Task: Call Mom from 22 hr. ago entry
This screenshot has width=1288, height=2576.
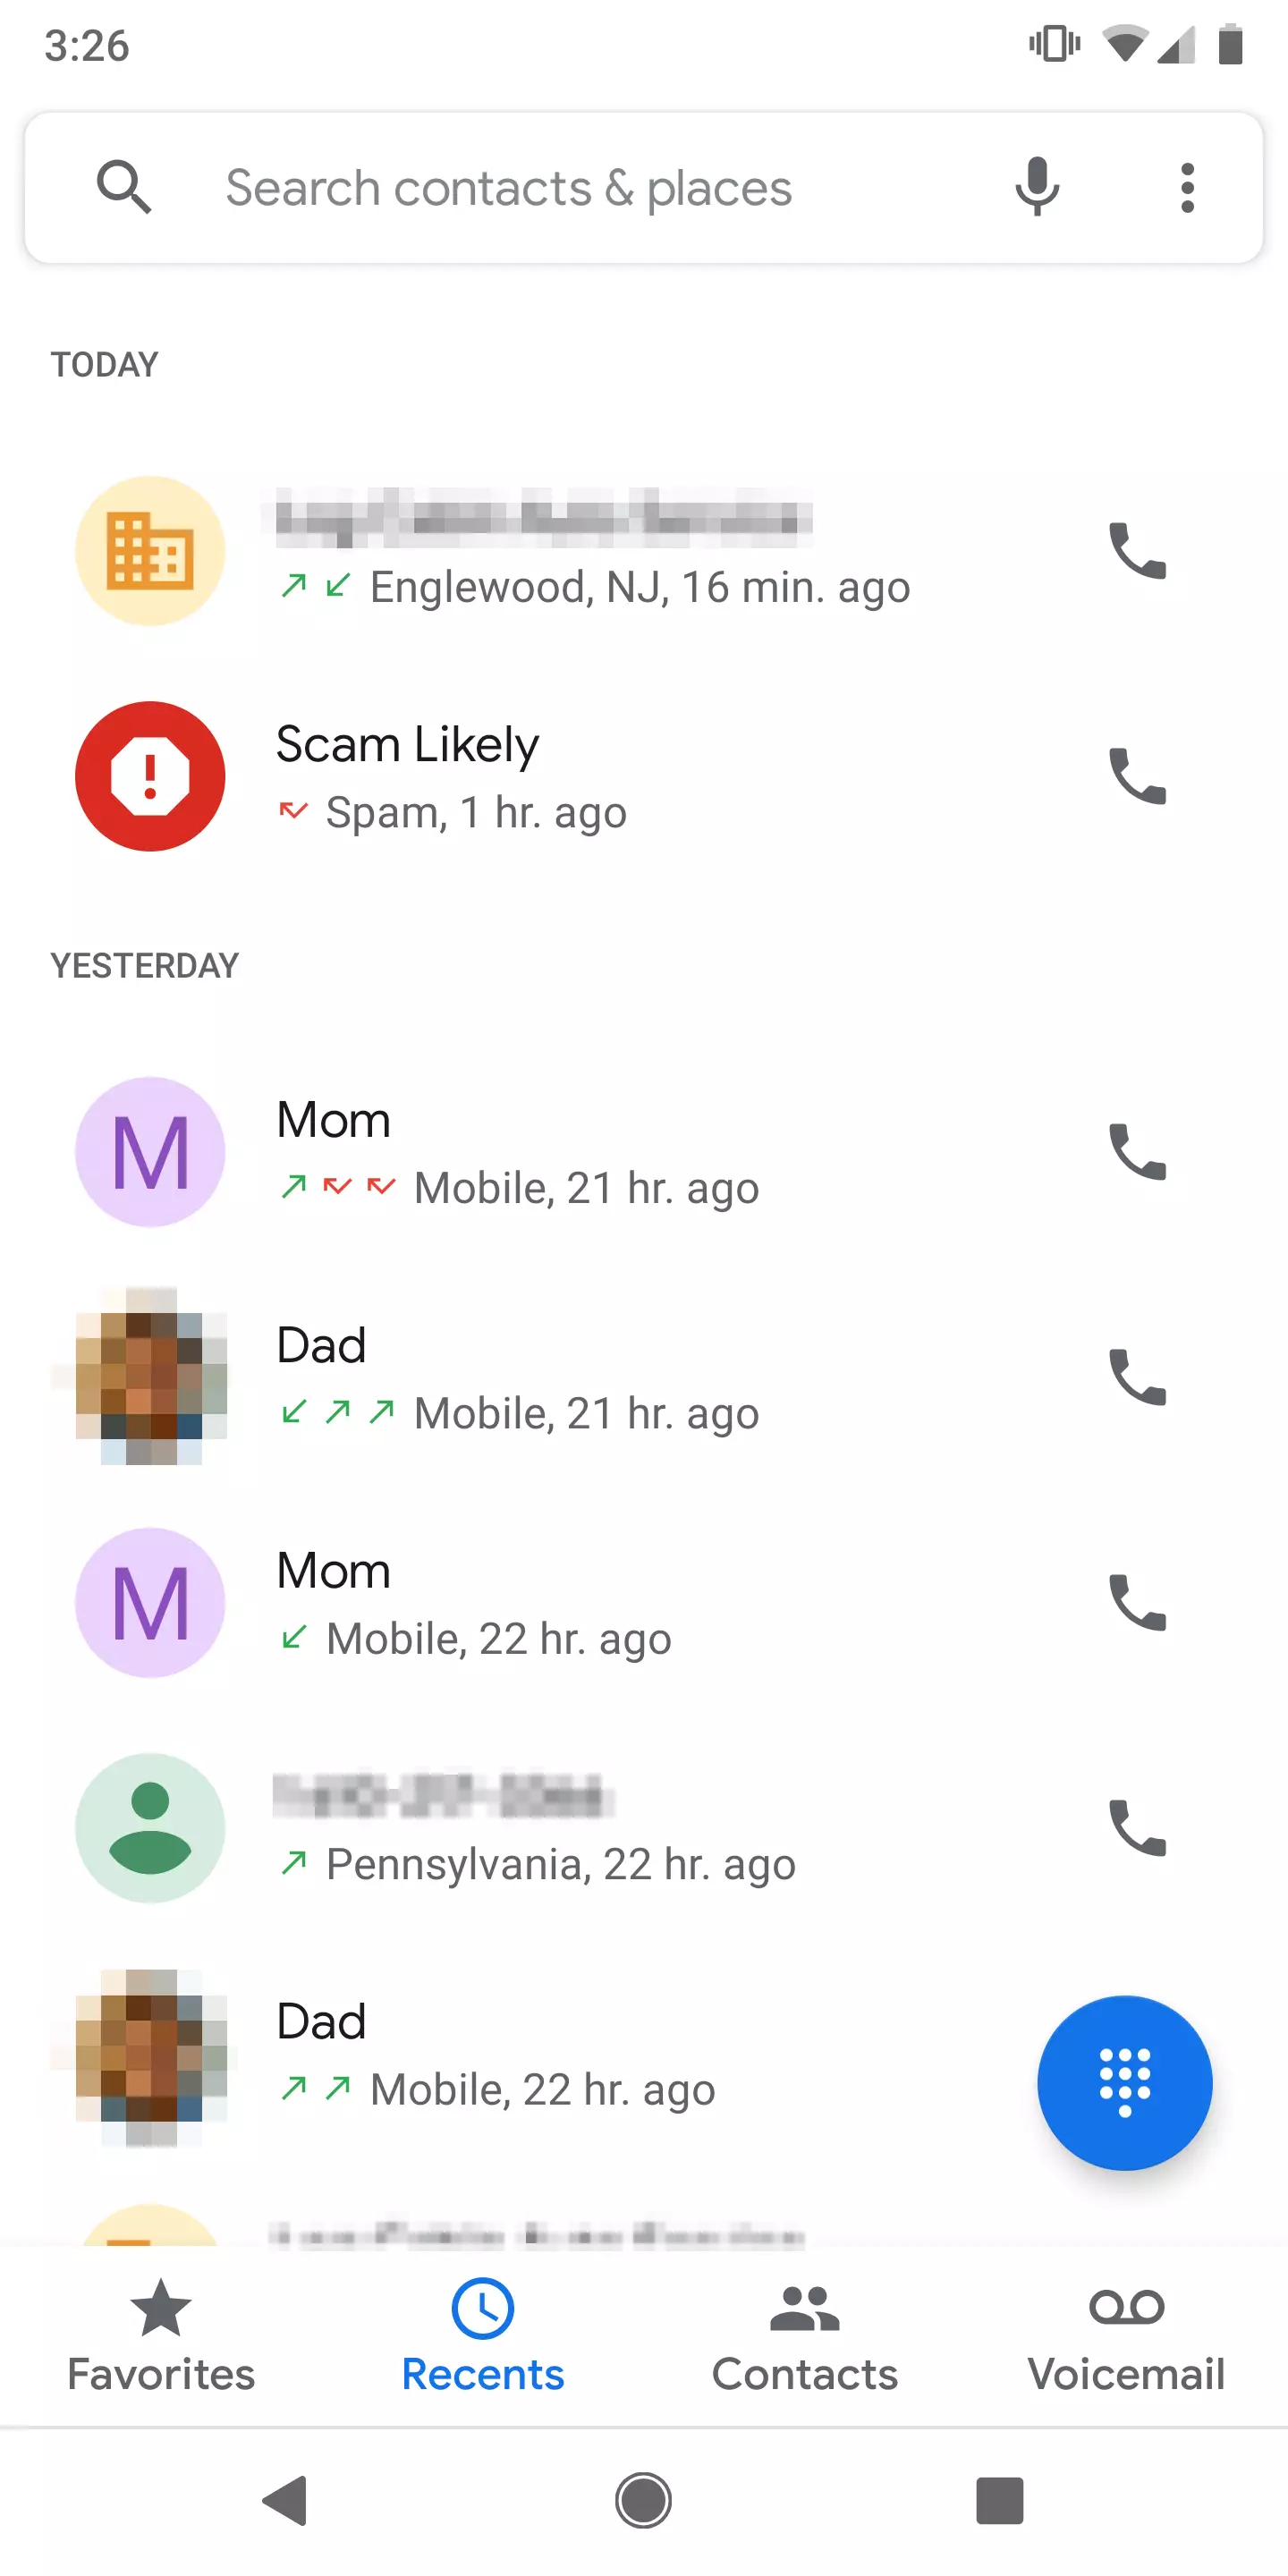Action: pyautogui.click(x=1137, y=1602)
